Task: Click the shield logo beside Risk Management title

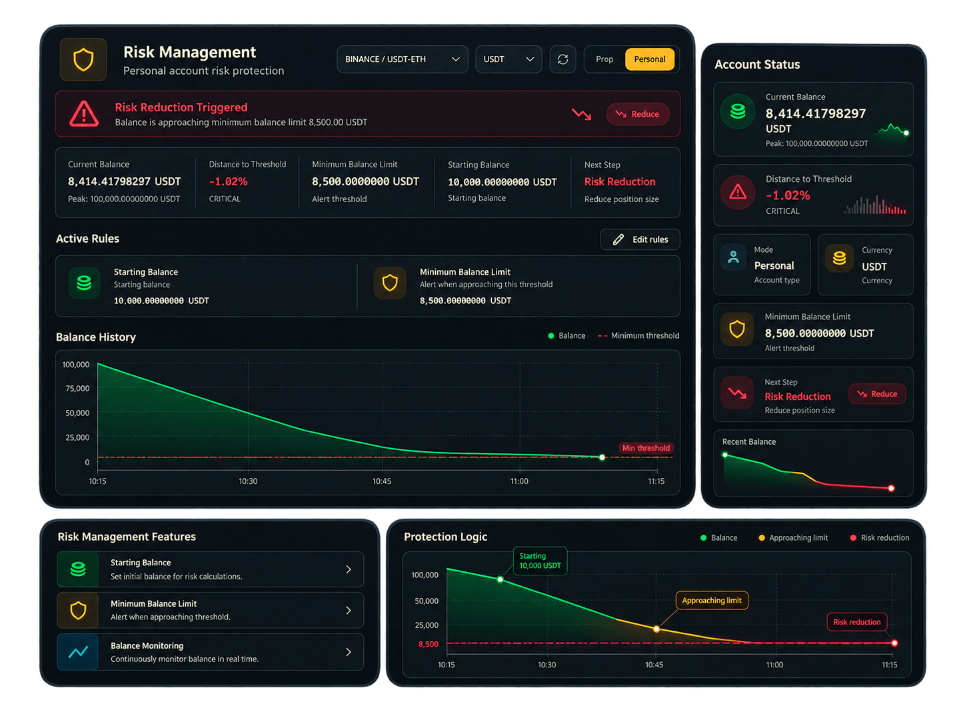Action: pyautogui.click(x=83, y=60)
